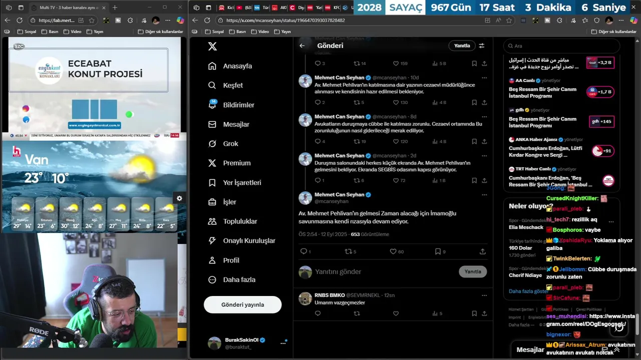Like the RNBS BMKO reply
This screenshot has width=641, height=360.
click(396, 313)
